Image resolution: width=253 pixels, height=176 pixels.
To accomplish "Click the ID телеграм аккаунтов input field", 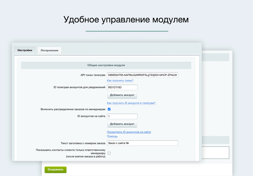I will [x=122, y=87].
